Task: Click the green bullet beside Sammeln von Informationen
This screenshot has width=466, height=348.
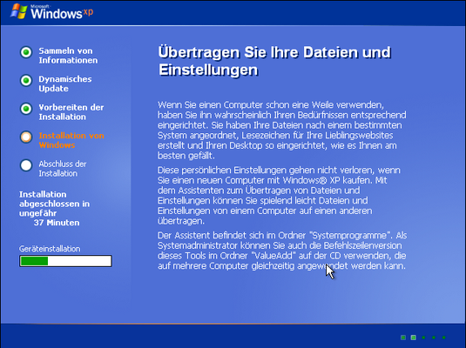Action: pyautogui.click(x=26, y=52)
